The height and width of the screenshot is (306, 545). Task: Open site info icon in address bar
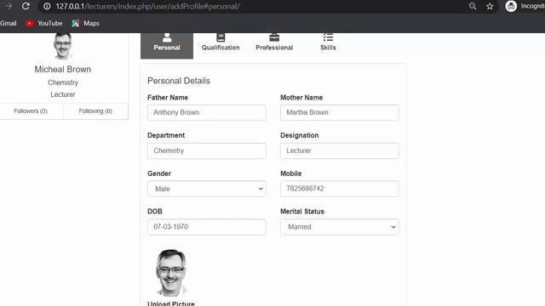47,6
